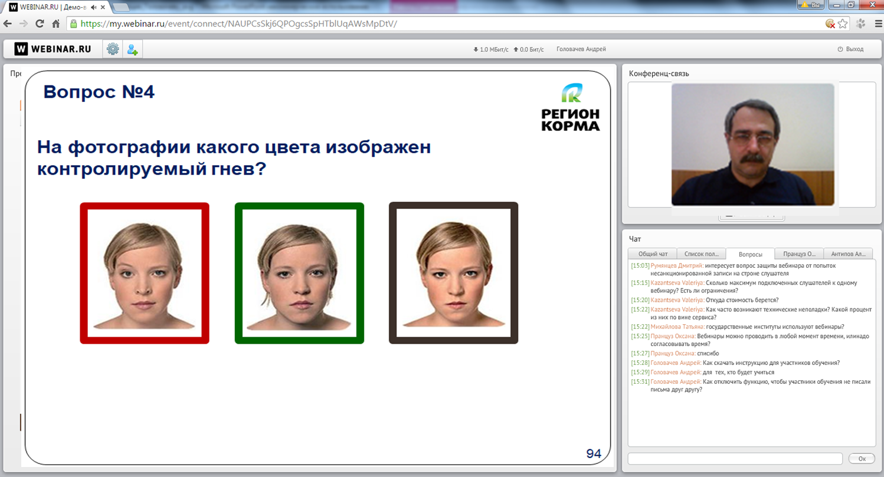Click message 'Откуда стоимость берется?'
Image resolution: width=884 pixels, height=477 pixels.
click(x=742, y=300)
